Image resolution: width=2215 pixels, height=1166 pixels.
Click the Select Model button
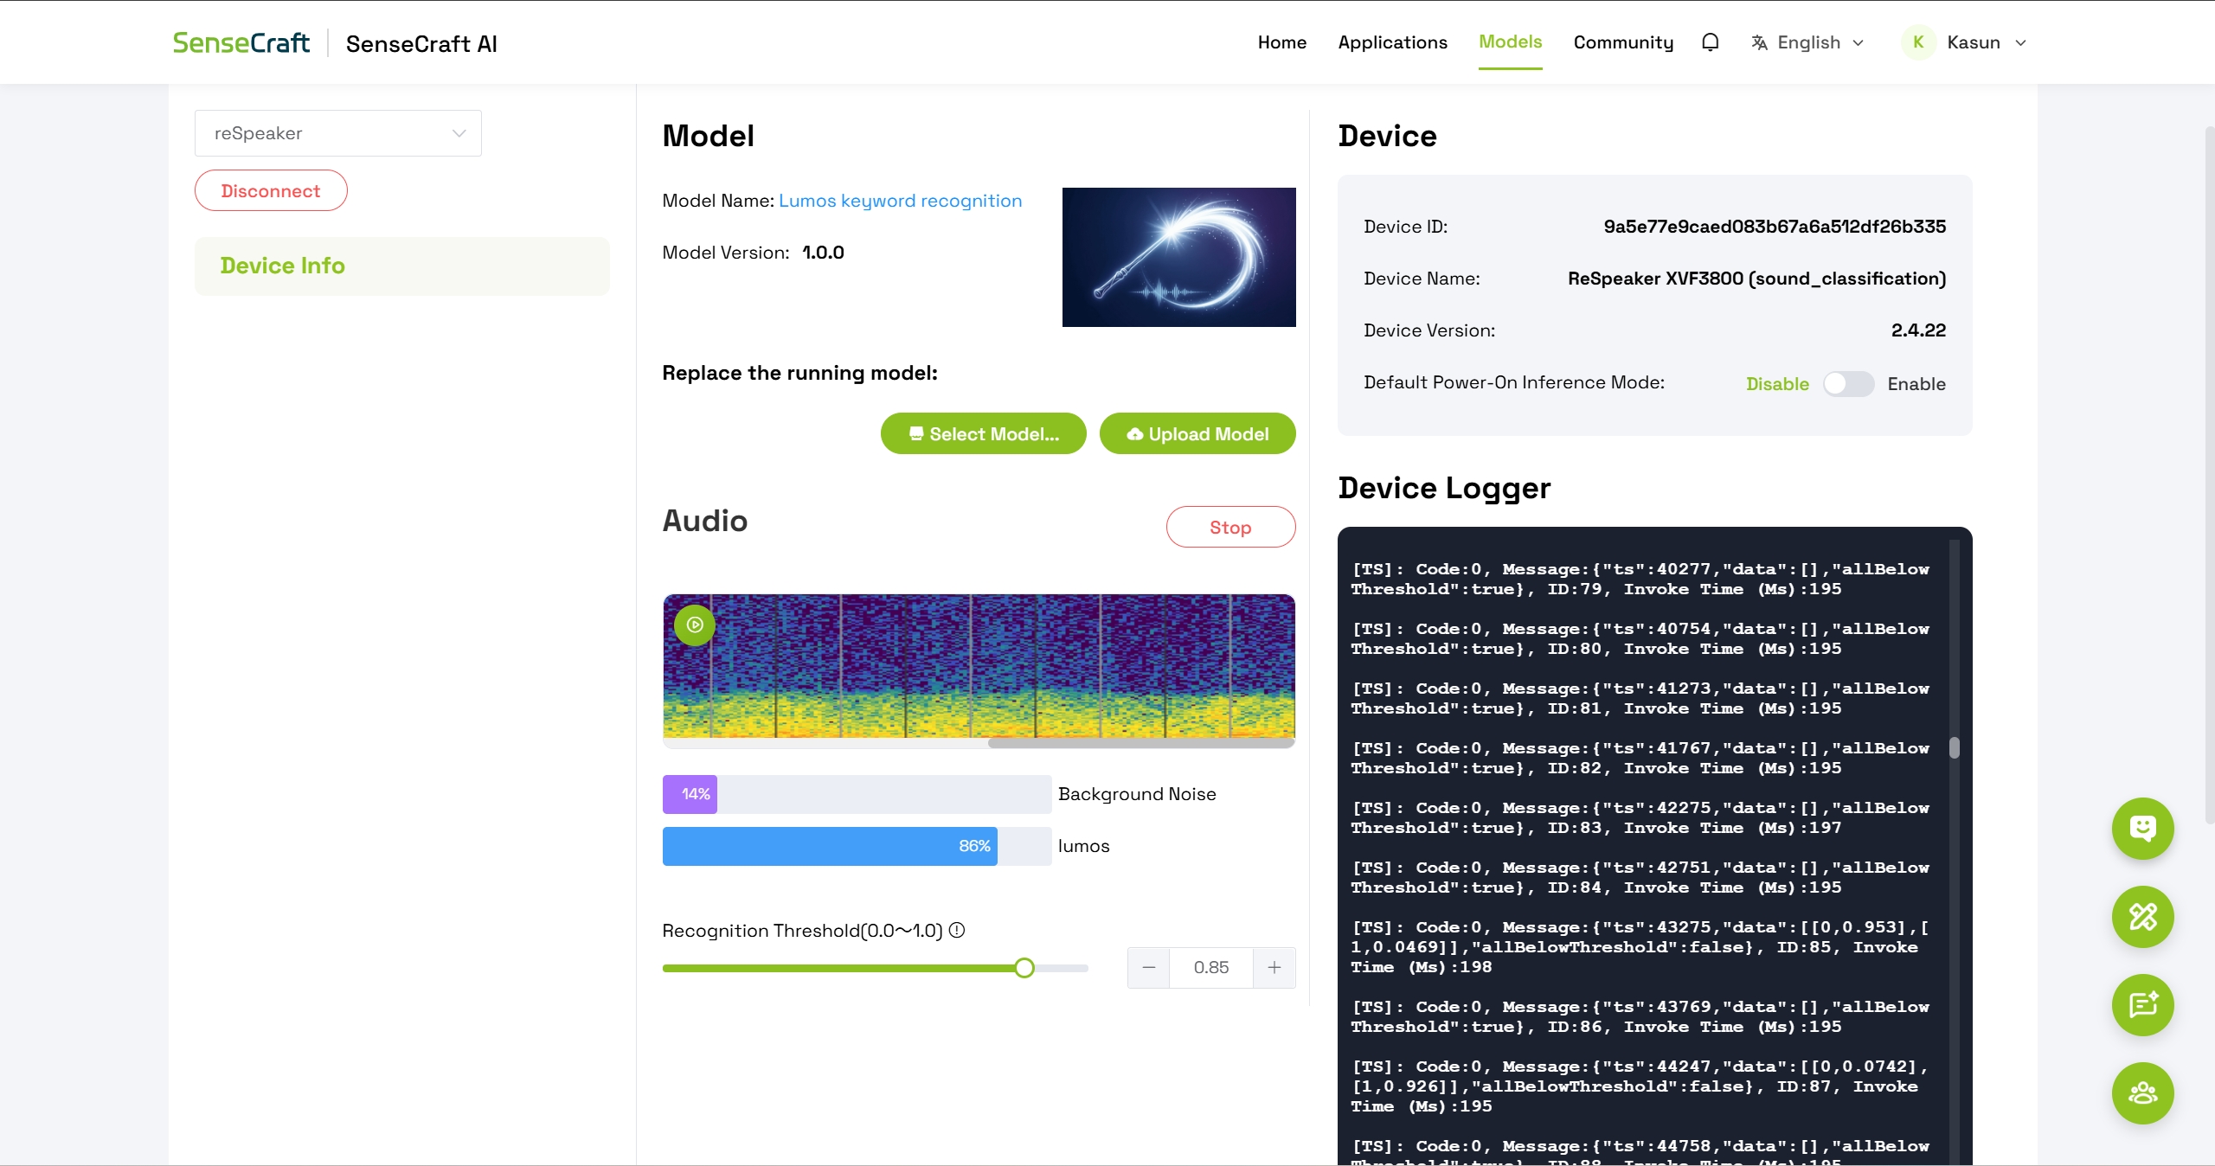(x=983, y=433)
